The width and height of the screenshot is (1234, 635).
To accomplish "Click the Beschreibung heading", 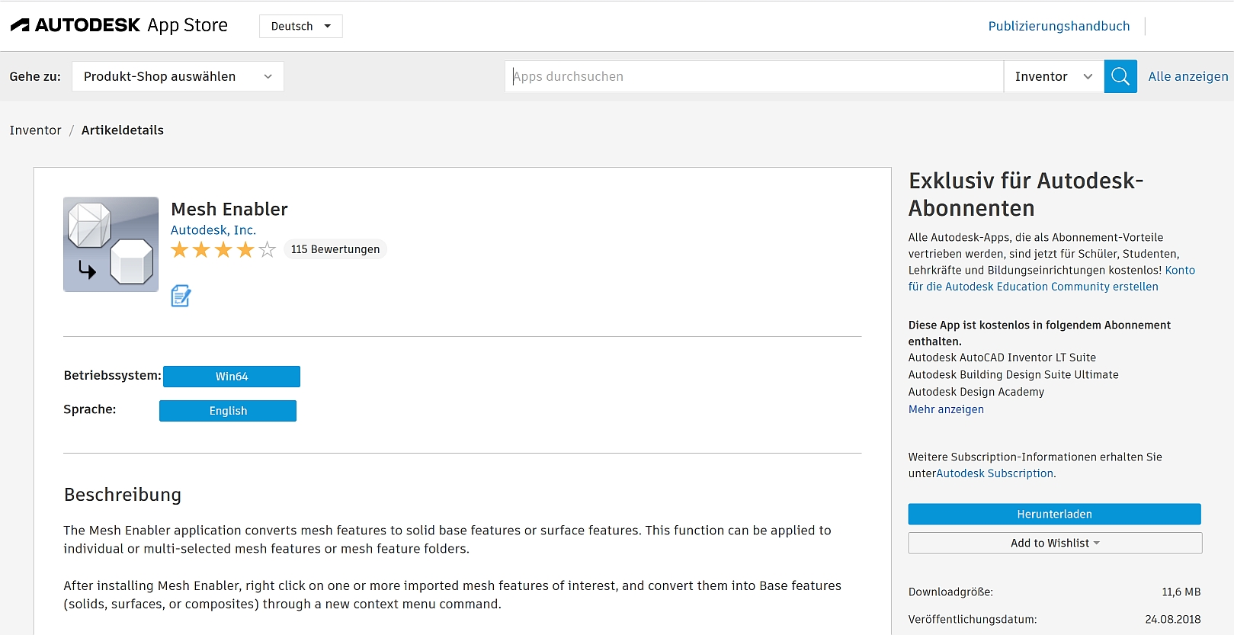I will [123, 495].
